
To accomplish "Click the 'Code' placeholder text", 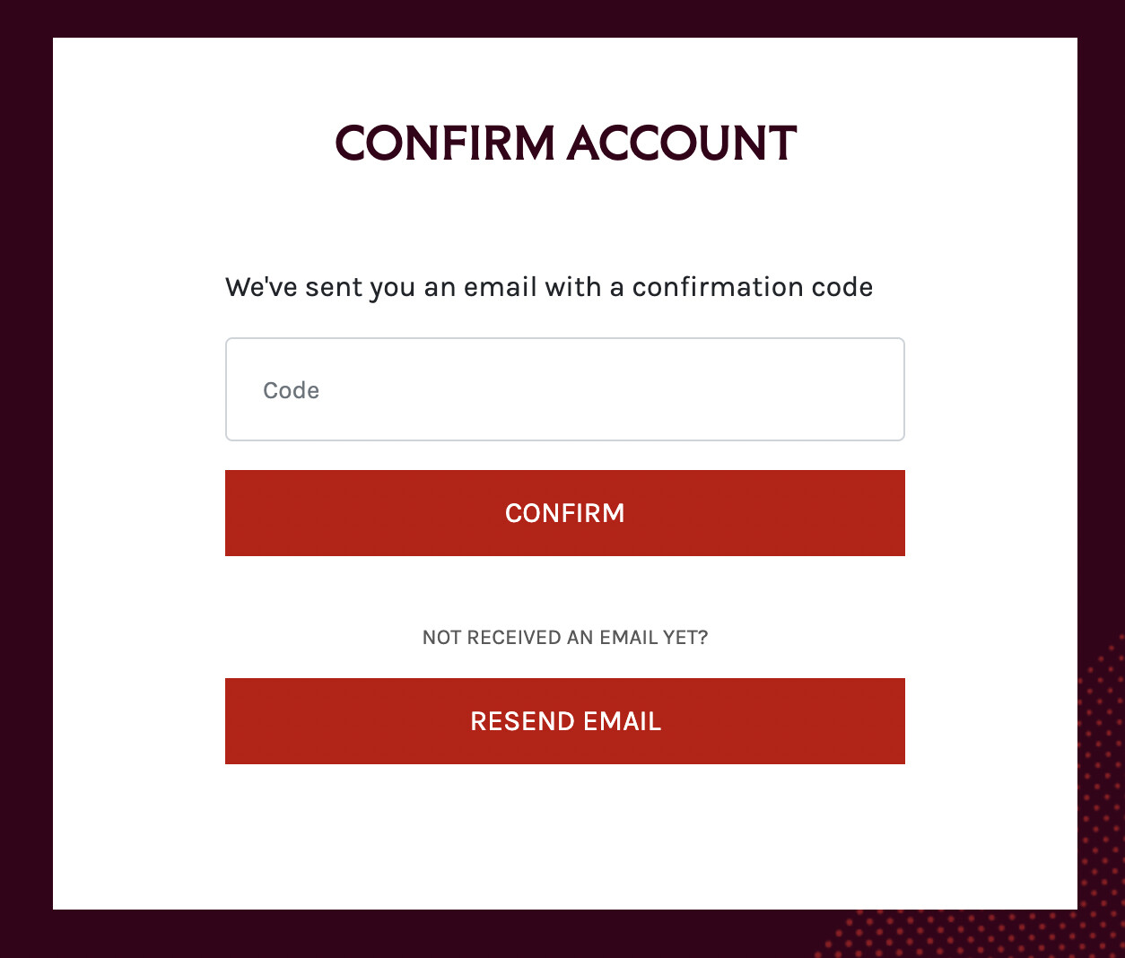I will click(291, 390).
